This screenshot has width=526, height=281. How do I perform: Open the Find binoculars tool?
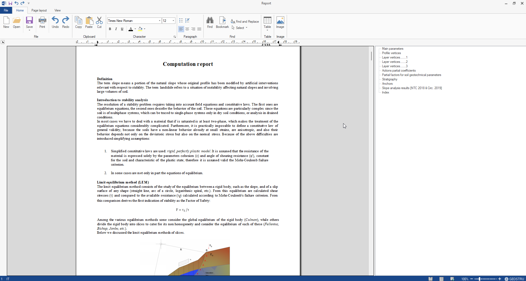pyautogui.click(x=210, y=22)
